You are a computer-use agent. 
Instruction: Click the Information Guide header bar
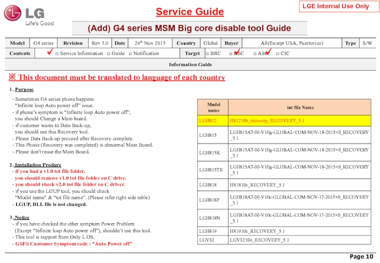[190, 65]
